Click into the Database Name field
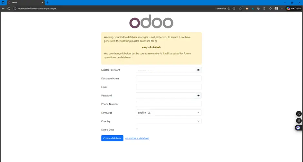The image size is (303, 162). 169,78
